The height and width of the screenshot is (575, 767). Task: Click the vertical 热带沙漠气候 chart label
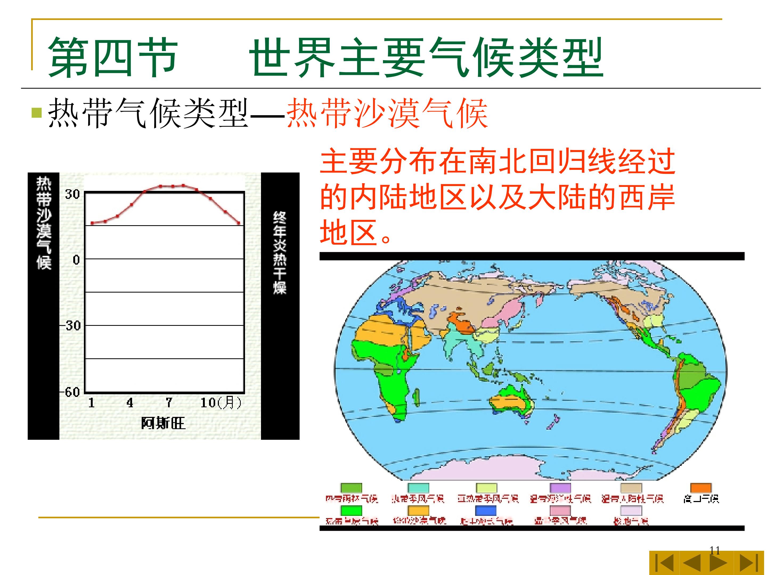pyautogui.click(x=44, y=223)
